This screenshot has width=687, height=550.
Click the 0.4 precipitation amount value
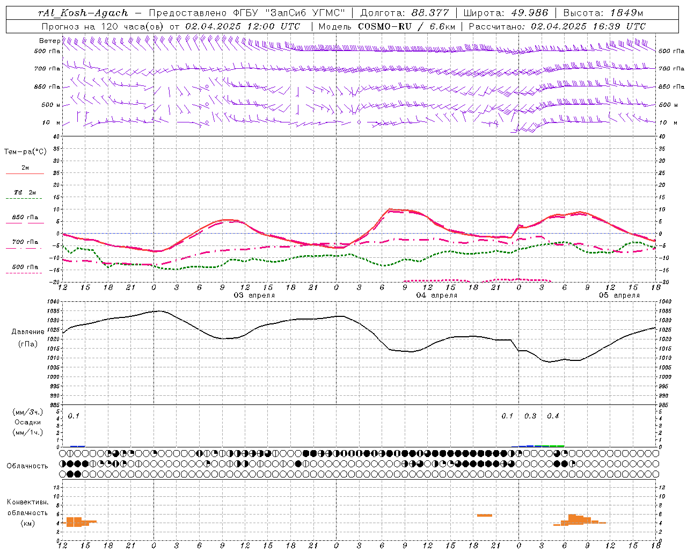click(553, 416)
